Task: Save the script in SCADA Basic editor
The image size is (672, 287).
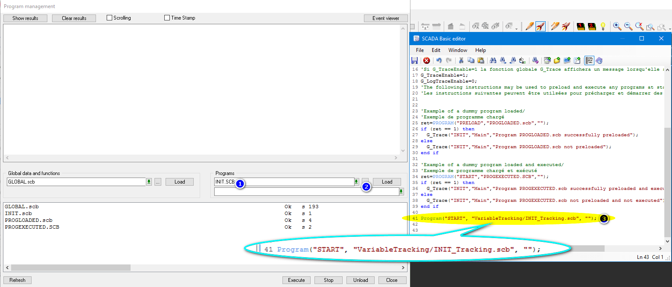Action: (x=414, y=60)
